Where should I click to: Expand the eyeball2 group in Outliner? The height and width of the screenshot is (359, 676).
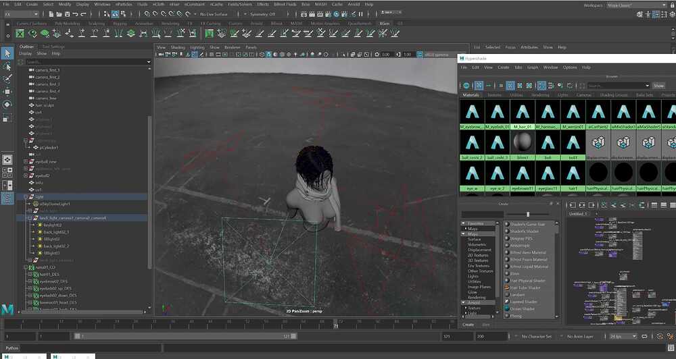click(x=26, y=175)
